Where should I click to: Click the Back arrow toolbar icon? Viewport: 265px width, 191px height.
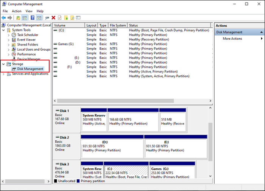(4, 17)
